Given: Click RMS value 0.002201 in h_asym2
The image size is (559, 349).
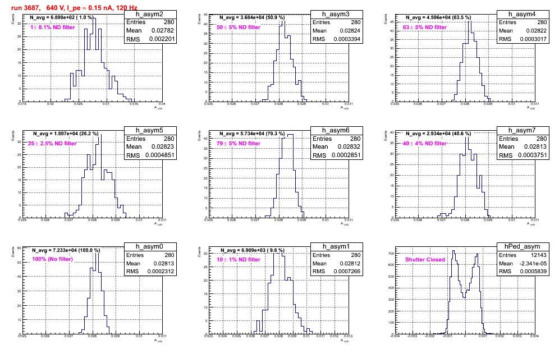Looking at the screenshot, I should [162, 39].
